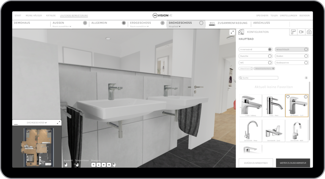The height and width of the screenshot is (179, 325).
Task: Expand the 3D view to fullscreen
Action: (232, 32)
